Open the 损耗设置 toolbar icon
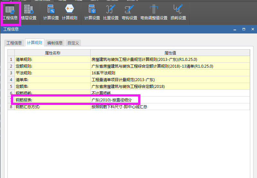The image size is (257, 178). (x=178, y=12)
